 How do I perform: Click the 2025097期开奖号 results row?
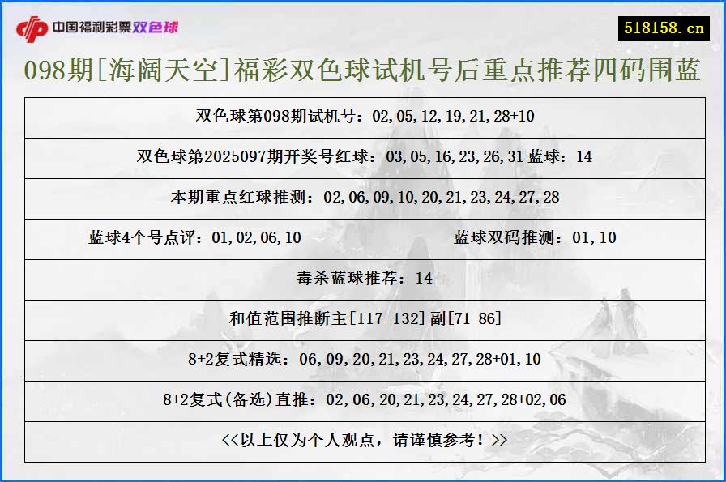pyautogui.click(x=363, y=158)
